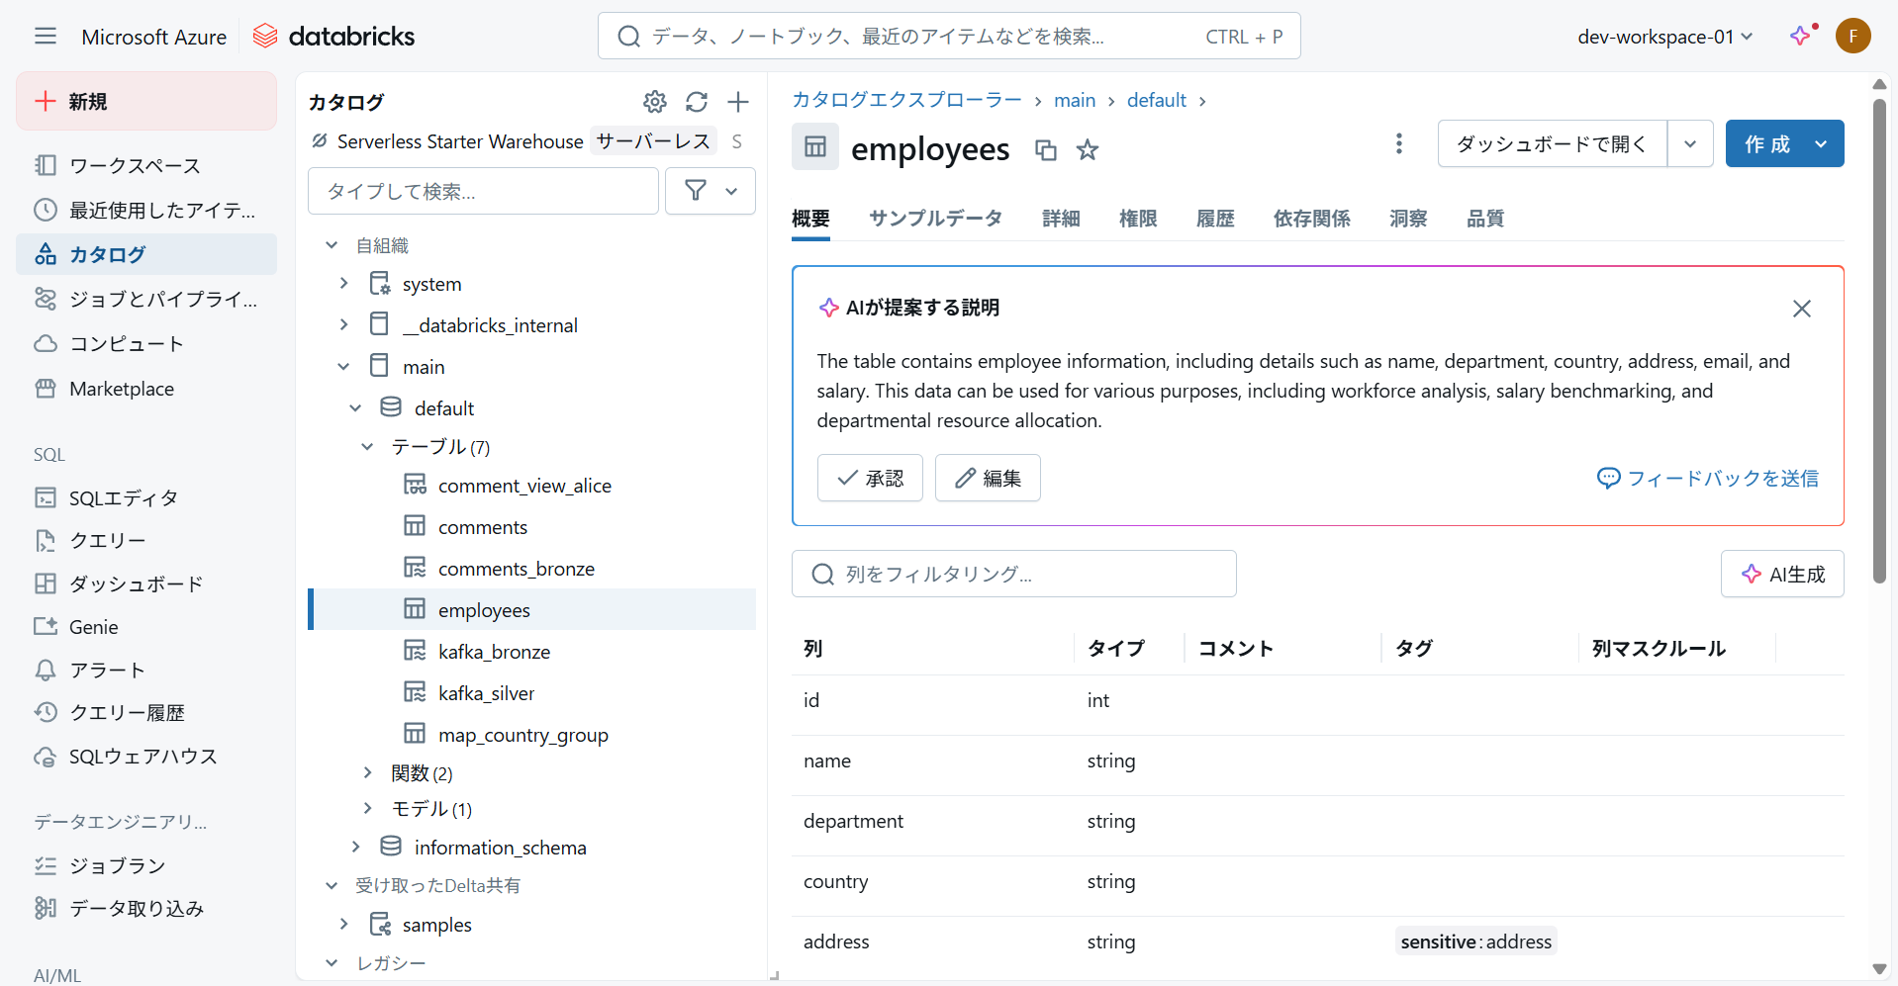Click the Databricks logo
This screenshot has width=1898, height=986.
(x=333, y=37)
